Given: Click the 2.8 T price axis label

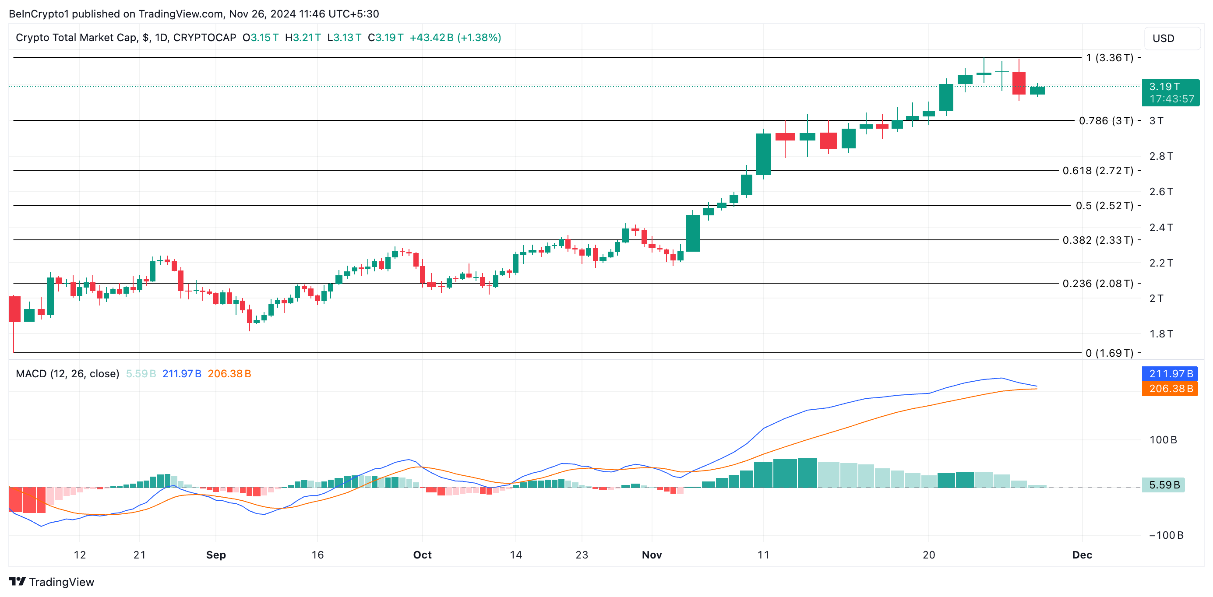Looking at the screenshot, I should coord(1161,156).
